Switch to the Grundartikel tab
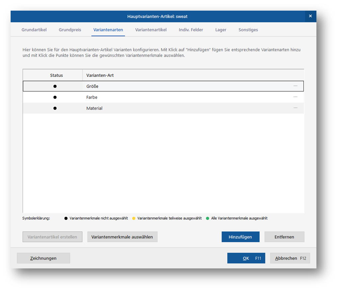Screen dimensions: 338x290 coord(34,30)
